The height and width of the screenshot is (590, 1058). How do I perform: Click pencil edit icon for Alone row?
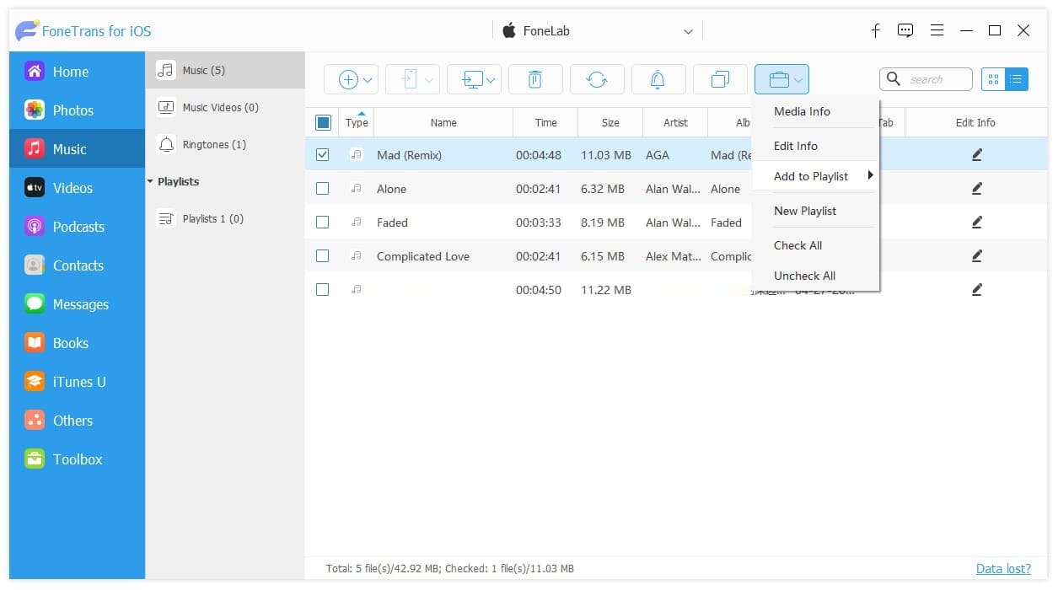(976, 189)
